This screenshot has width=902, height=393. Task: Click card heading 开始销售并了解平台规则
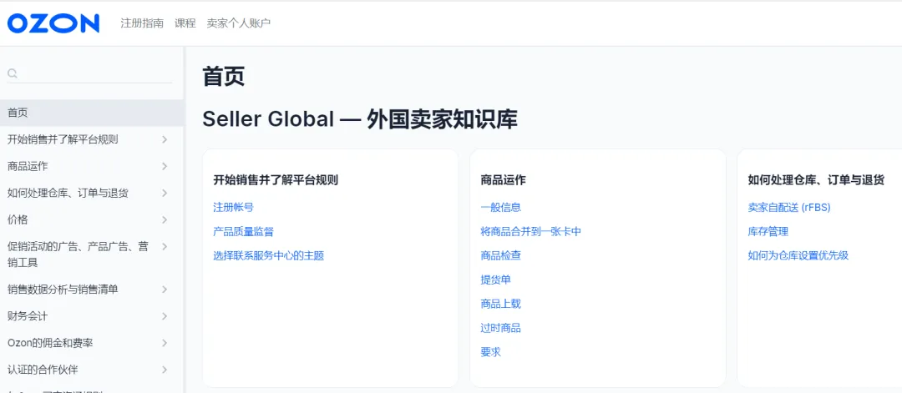click(276, 180)
